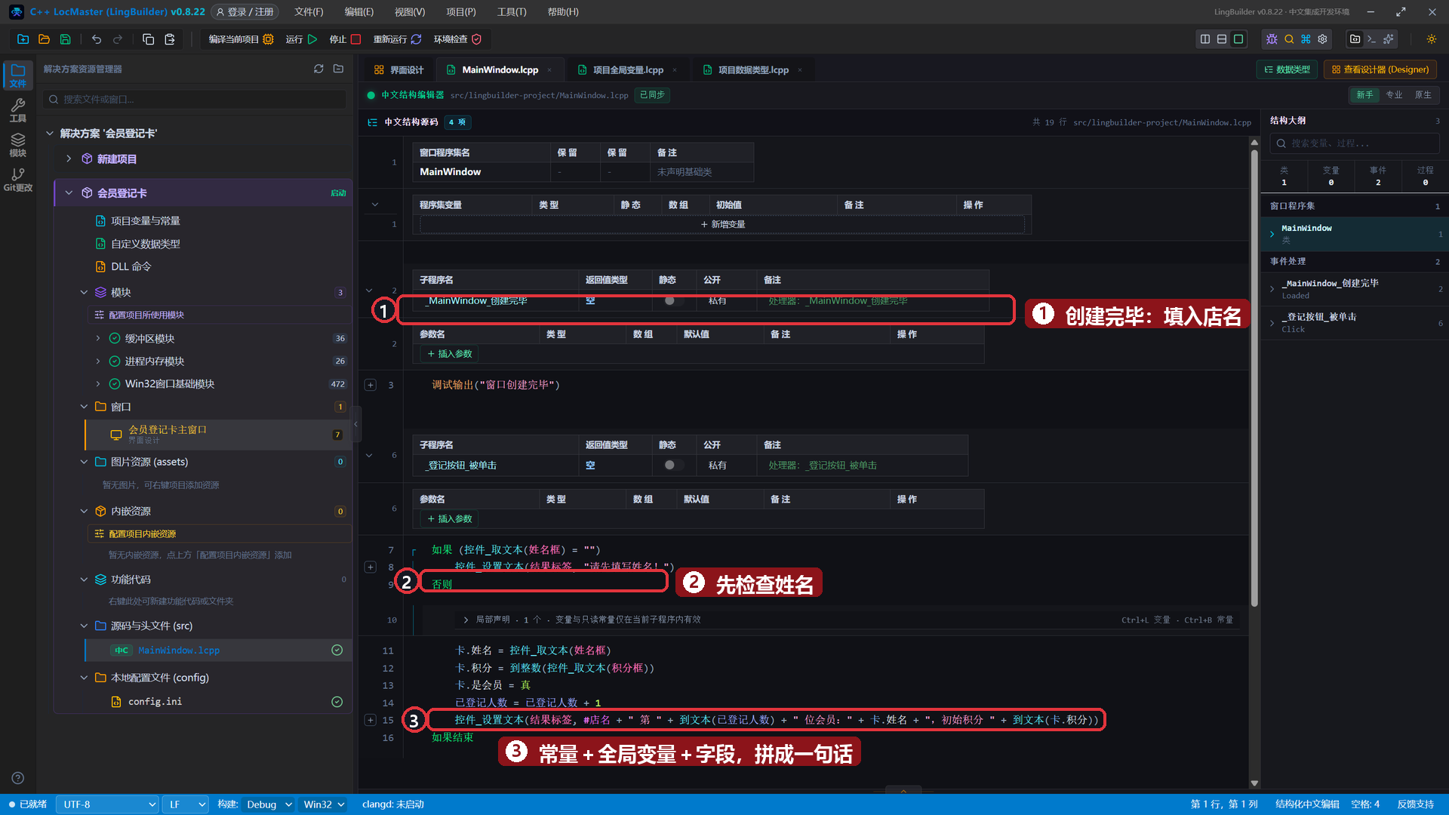This screenshot has height=815, width=1449.
Task: Open the 工具(T) menu
Action: pos(512,12)
